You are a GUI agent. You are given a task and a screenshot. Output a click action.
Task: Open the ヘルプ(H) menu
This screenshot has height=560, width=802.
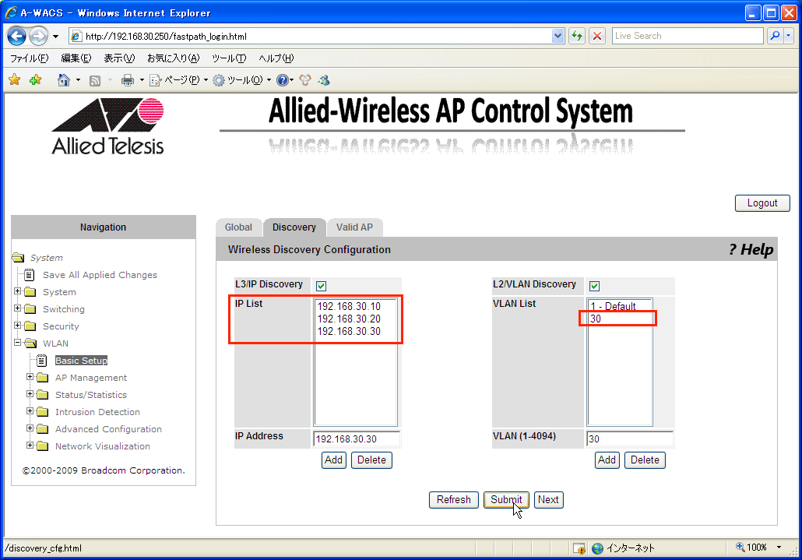point(276,58)
